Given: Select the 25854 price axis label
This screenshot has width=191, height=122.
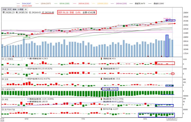Looking at the screenshot, I should coord(186,13).
